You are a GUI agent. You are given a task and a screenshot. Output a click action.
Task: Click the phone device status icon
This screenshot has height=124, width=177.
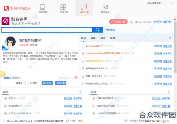pyautogui.click(x=4, y=121)
